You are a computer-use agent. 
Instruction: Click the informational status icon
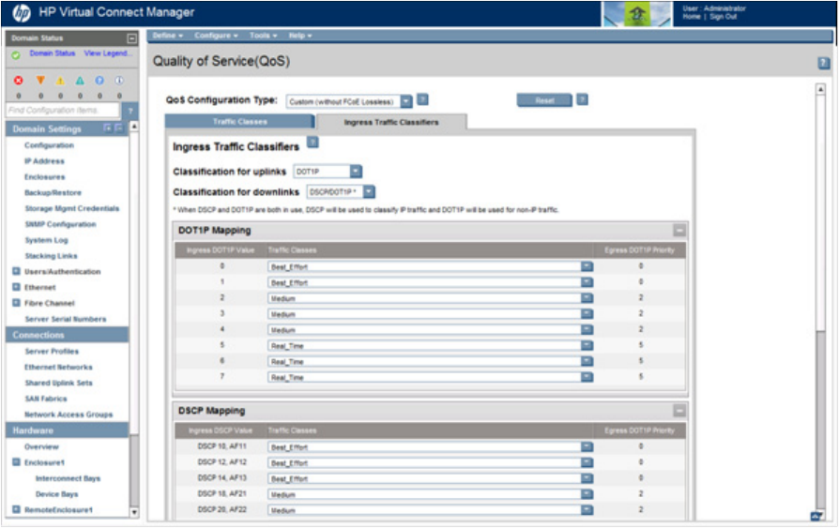tap(119, 81)
